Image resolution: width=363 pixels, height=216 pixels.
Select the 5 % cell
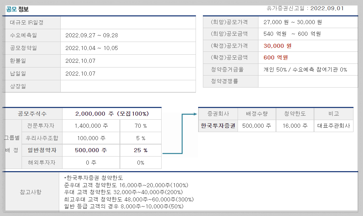click(140, 138)
